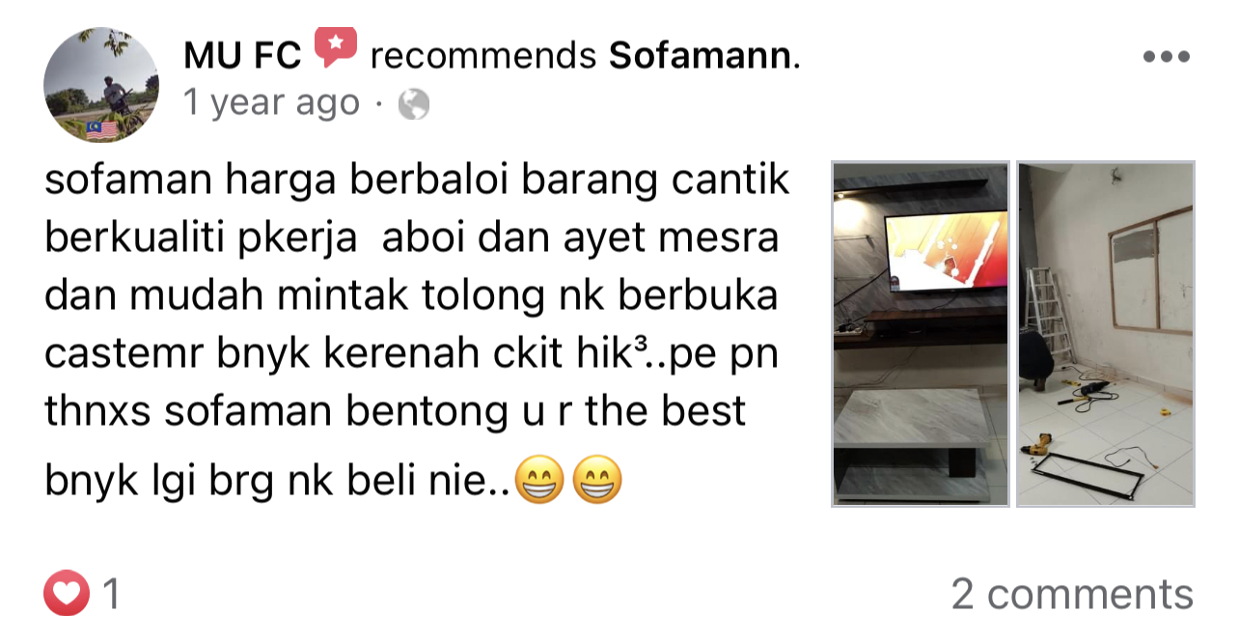Open the Sofamann page link
Screen dimensions: 1239x641
(x=704, y=57)
